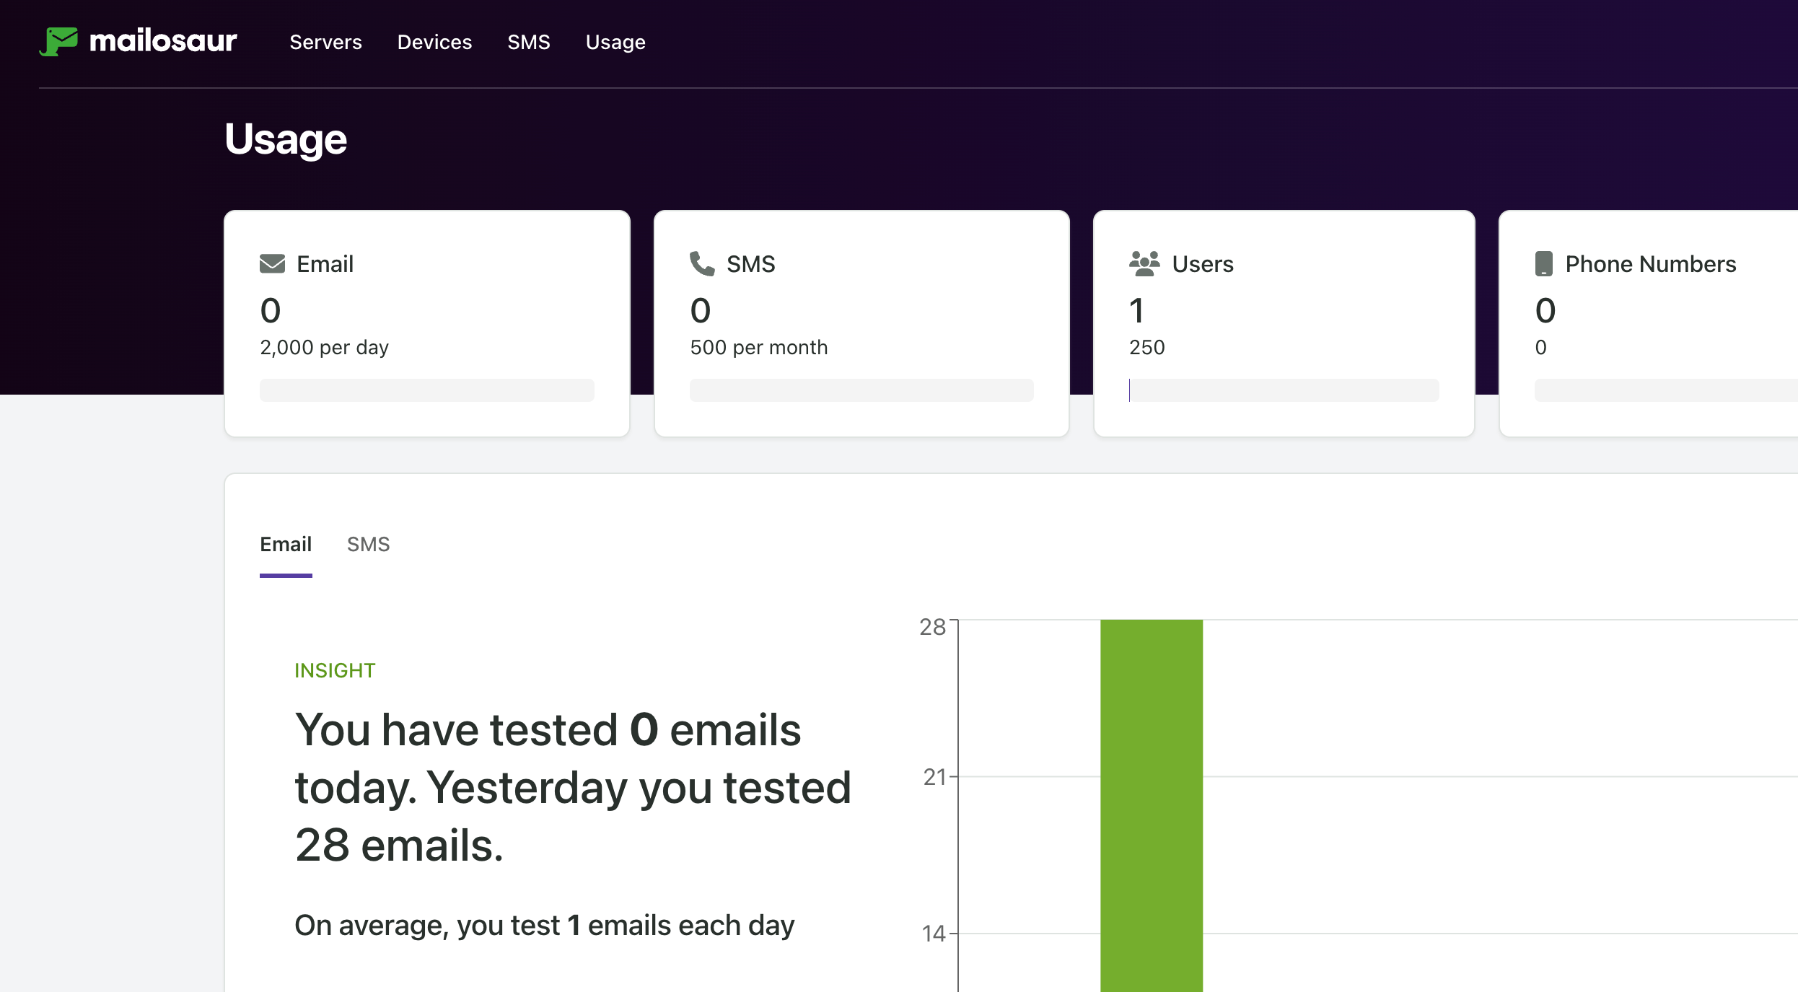Click the envelope icon on Email card
1798x992 pixels.
273,264
